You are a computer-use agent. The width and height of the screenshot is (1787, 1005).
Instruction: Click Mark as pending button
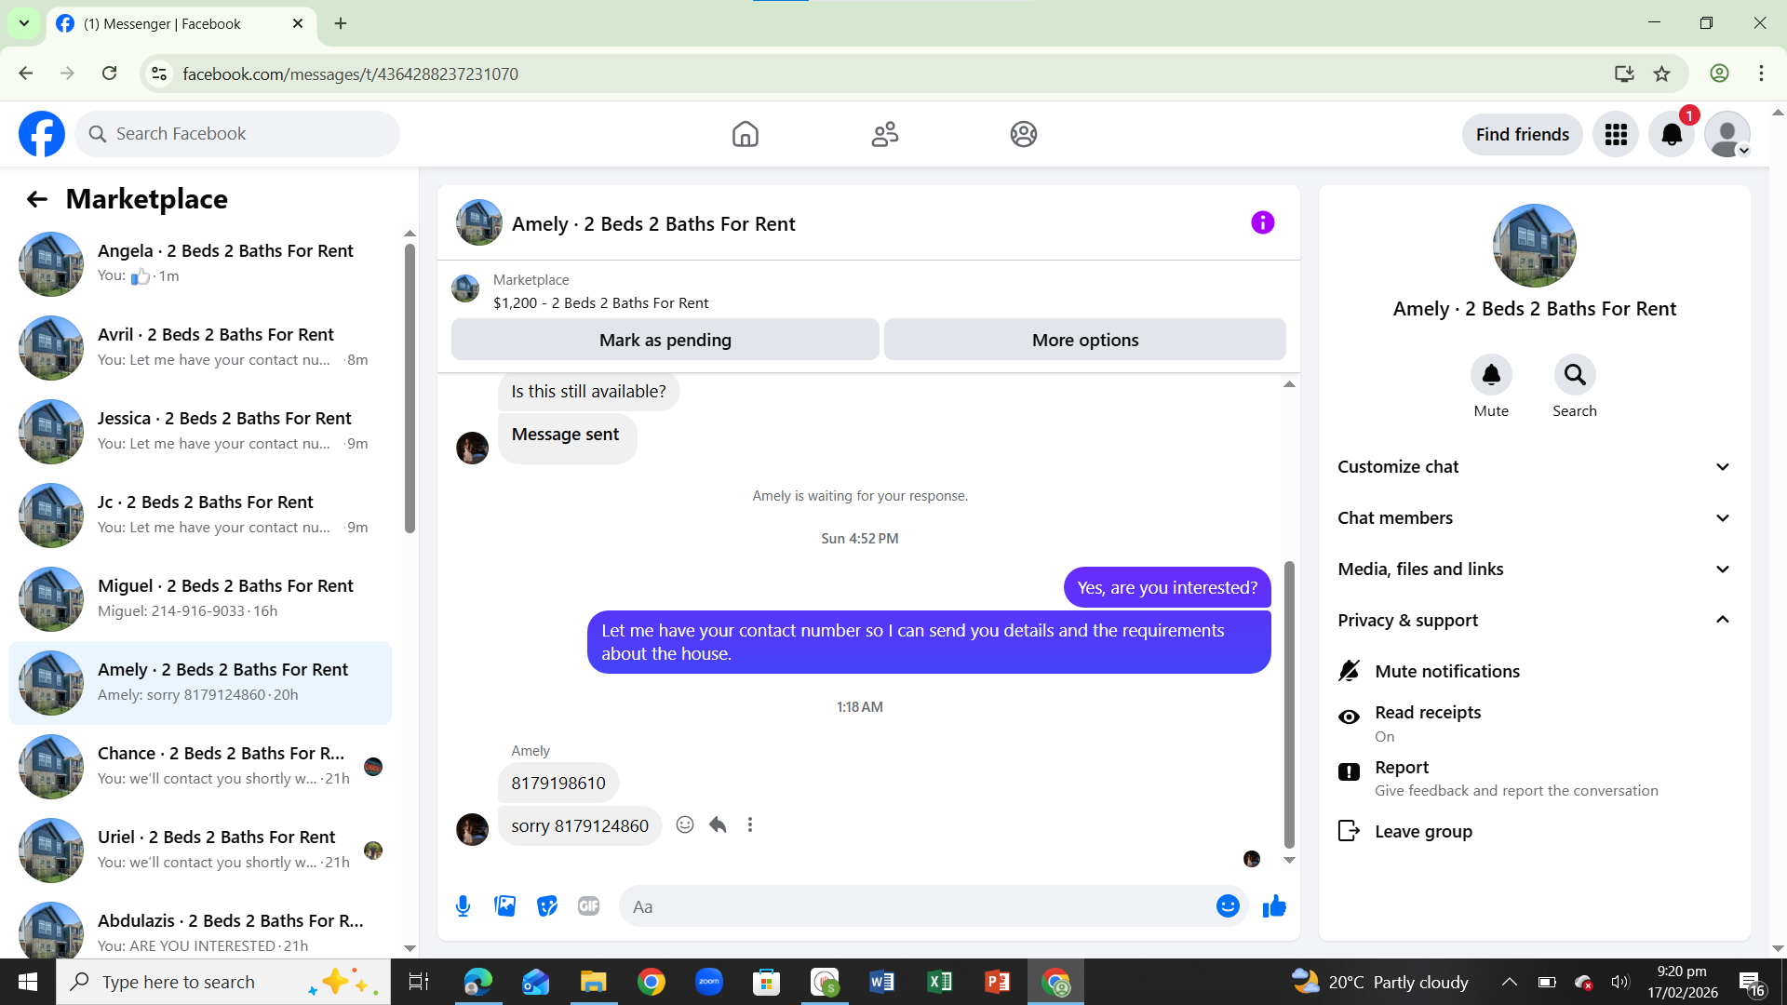click(665, 340)
